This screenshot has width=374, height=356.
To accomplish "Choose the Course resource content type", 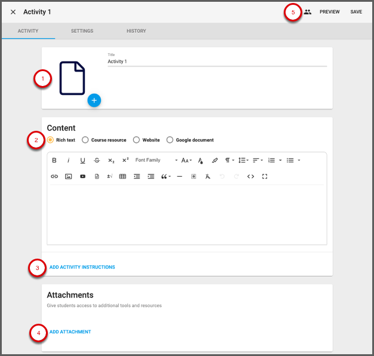I will 85,140.
